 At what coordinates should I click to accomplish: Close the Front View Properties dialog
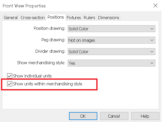tap(155, 6)
